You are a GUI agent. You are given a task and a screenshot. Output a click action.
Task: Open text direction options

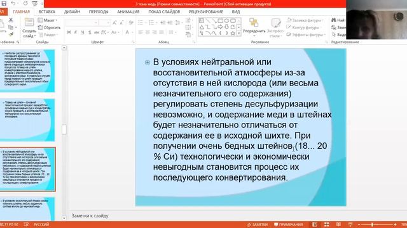click(x=189, y=20)
